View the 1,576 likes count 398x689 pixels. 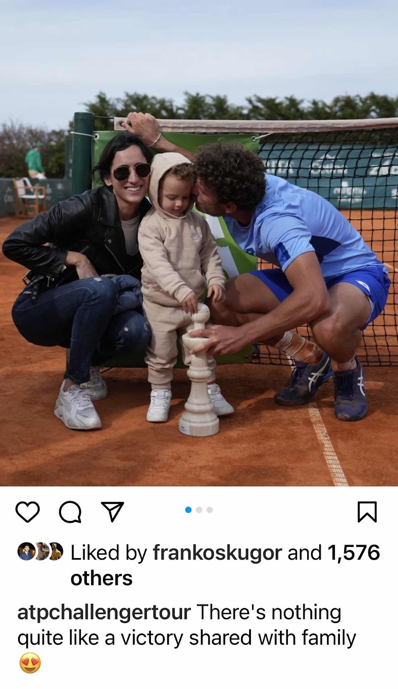[354, 552]
